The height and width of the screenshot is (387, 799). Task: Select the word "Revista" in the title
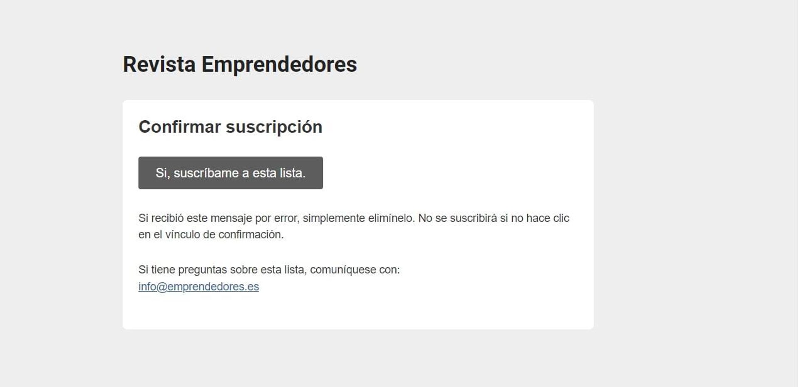(x=159, y=64)
